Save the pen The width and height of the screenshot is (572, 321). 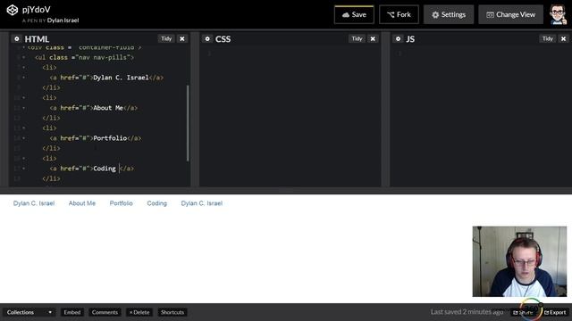click(x=354, y=14)
